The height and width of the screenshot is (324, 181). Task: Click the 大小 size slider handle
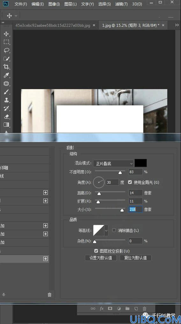click(x=122, y=210)
